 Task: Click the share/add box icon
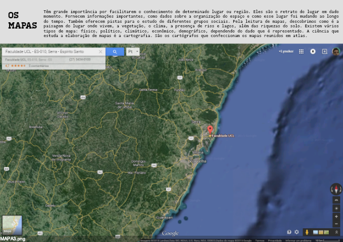[324, 51]
